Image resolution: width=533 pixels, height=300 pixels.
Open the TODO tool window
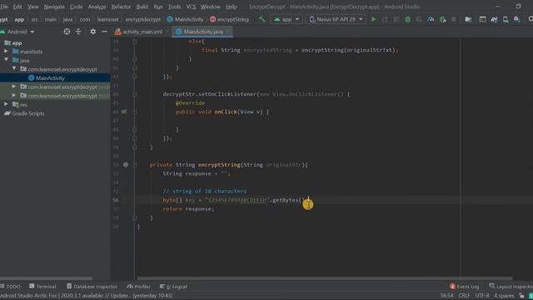coord(11,287)
